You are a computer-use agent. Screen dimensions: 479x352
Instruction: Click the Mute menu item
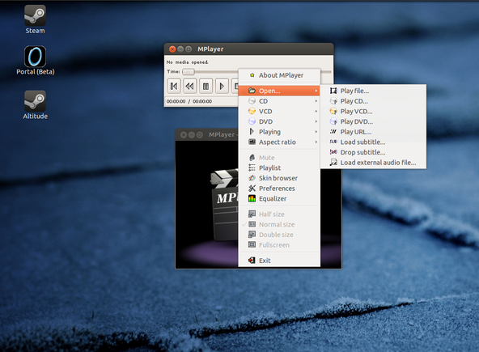pos(279,158)
